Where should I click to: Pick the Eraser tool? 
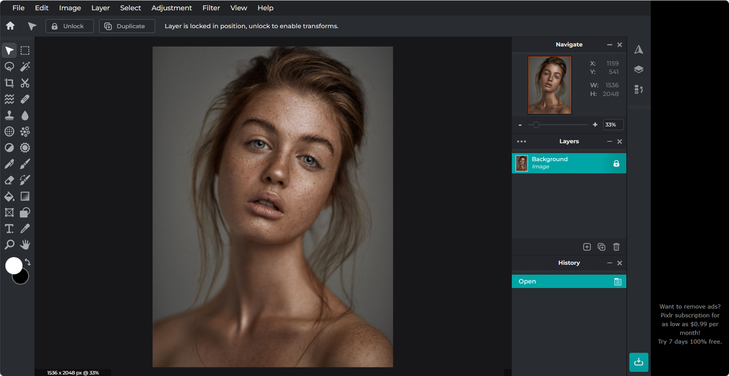[x=9, y=180]
